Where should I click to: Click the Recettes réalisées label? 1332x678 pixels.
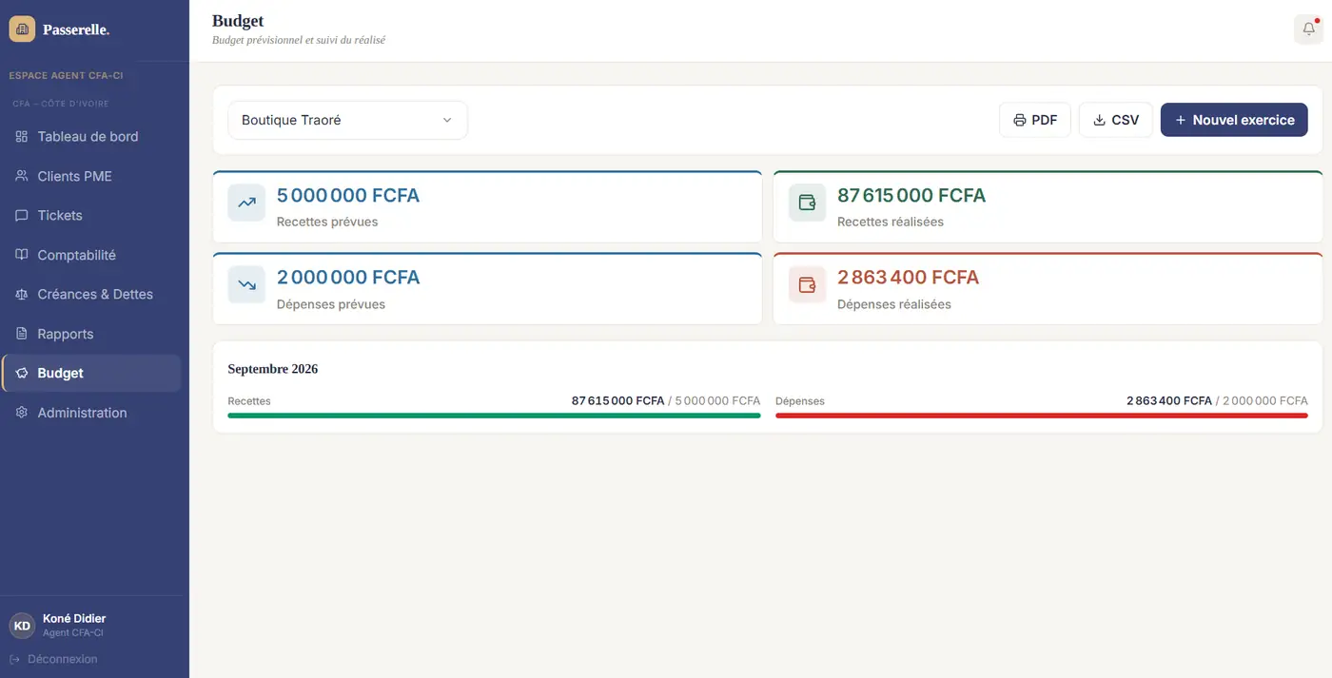[x=891, y=223]
